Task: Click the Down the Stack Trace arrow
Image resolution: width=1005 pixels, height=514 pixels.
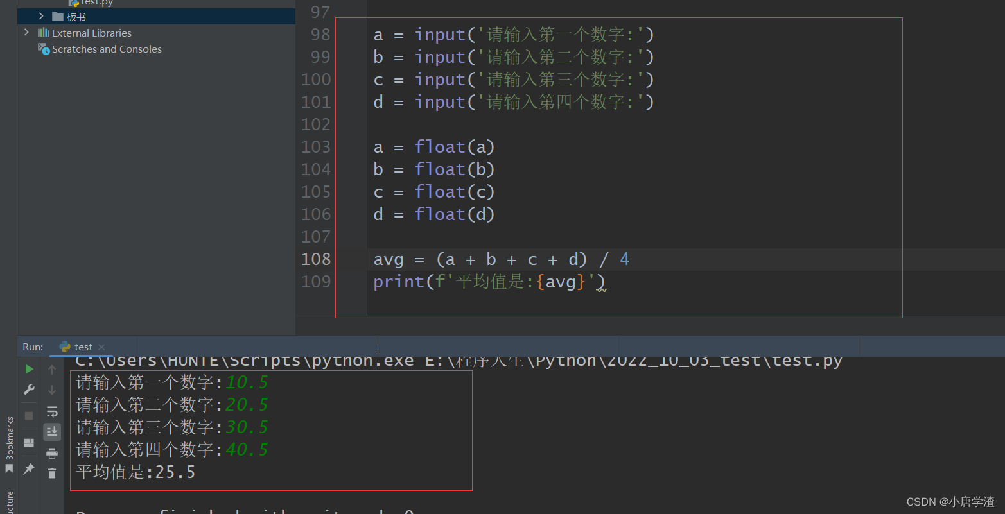Action: coord(52,390)
